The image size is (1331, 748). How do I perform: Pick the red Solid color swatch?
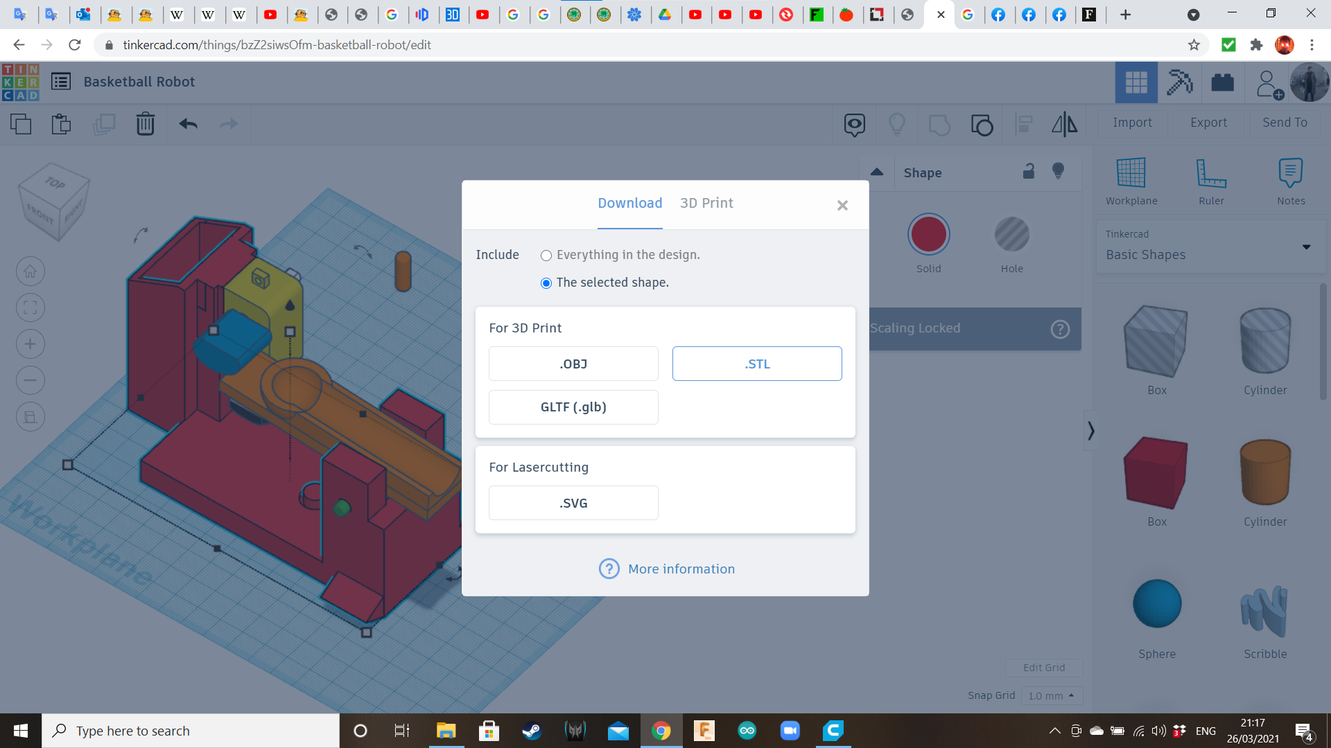928,235
